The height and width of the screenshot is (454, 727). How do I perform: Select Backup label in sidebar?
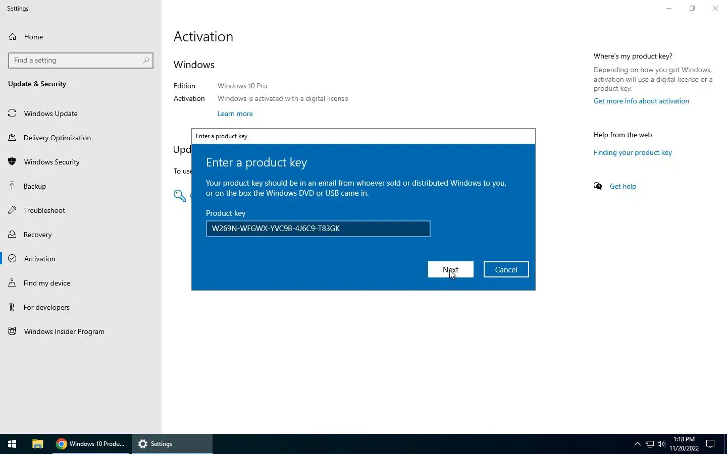35,186
